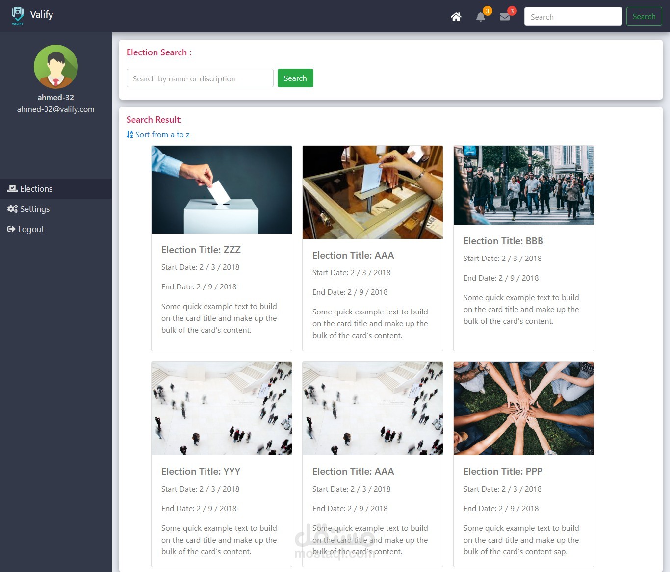Click the top bar outlined Search button
670x572 pixels.
[x=644, y=16]
